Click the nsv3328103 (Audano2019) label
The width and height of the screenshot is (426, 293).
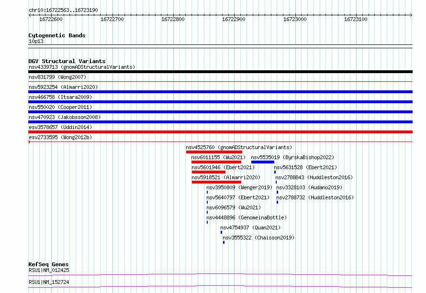309,187
